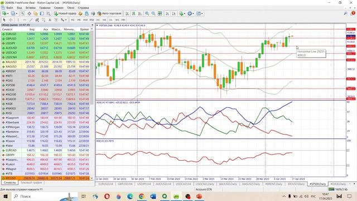
Task: Open Google Chrome from the taskbar
Action: (141, 196)
